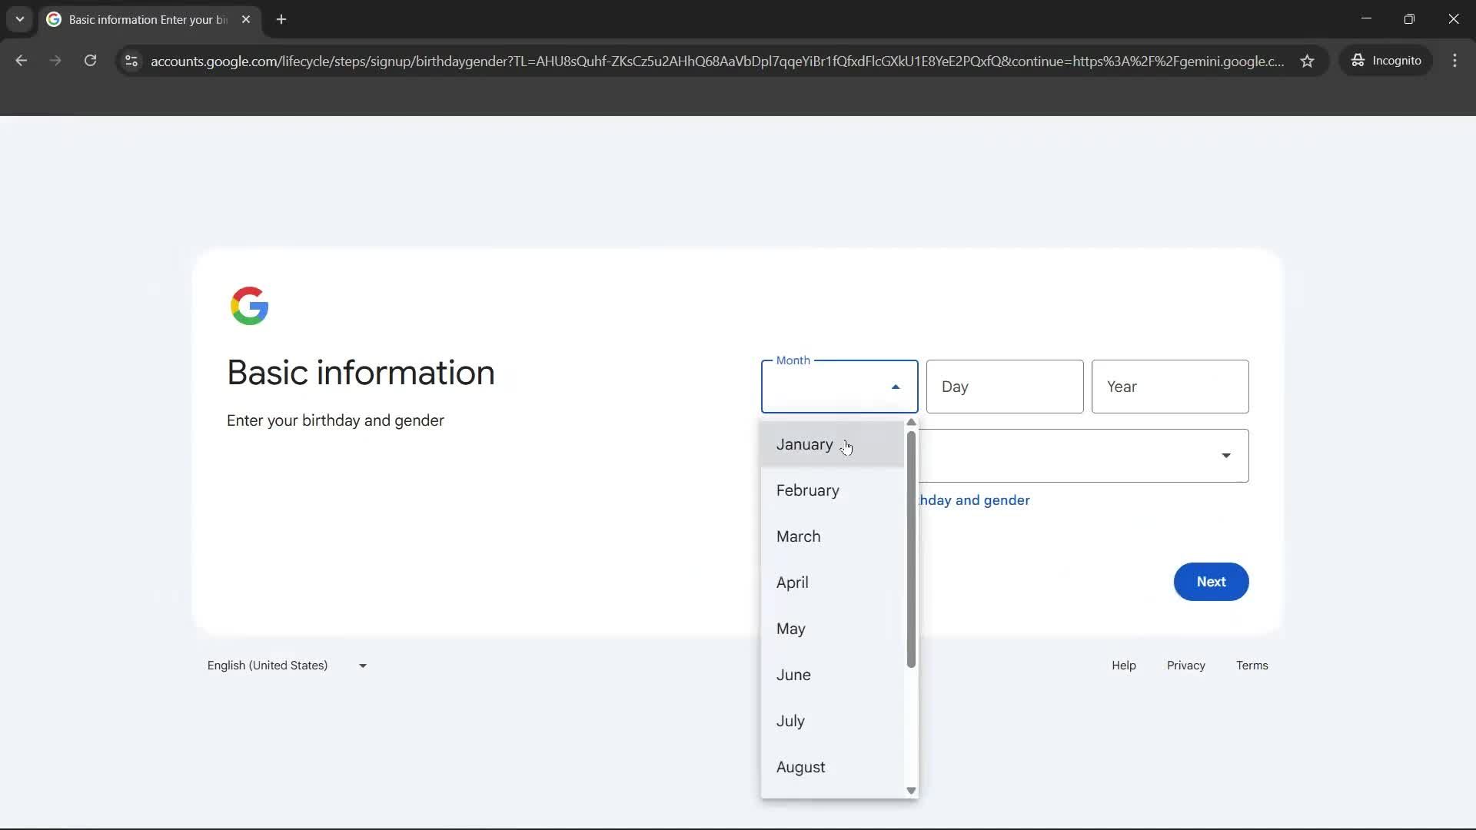
Task: Open site information via the tune icon
Action: coord(131,61)
